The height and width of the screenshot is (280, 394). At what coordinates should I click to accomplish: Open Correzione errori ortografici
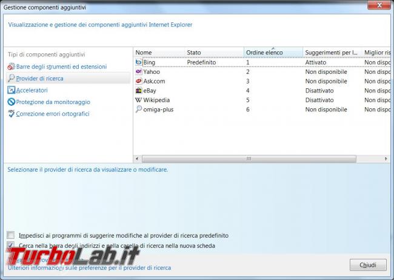click(53, 114)
